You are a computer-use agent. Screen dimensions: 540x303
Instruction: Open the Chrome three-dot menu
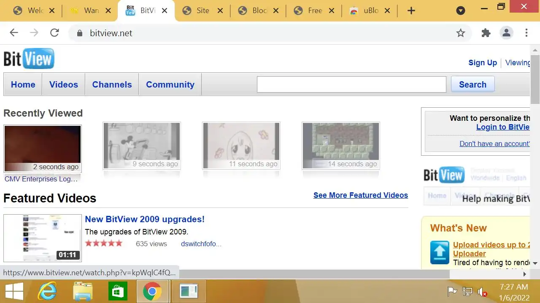(x=526, y=33)
